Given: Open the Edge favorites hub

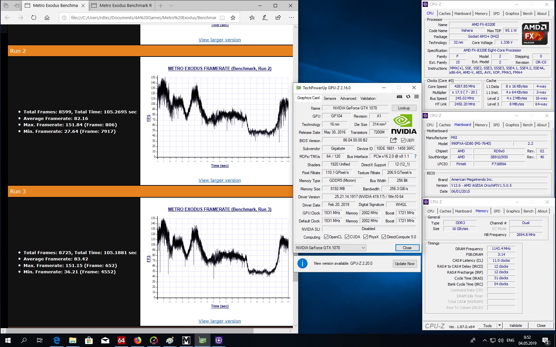Looking at the screenshot, I should point(252,18).
